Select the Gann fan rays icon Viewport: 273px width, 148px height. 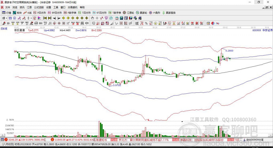tap(98, 24)
